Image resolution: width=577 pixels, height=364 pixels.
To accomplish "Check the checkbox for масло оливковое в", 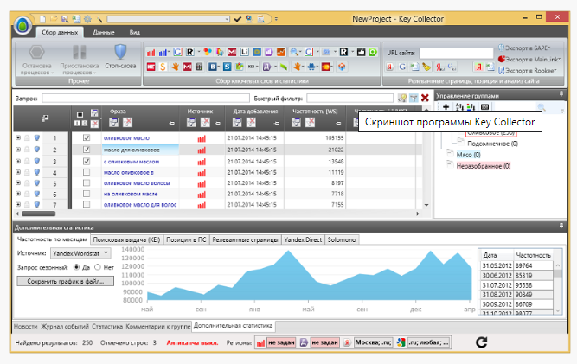I will 87,172.
